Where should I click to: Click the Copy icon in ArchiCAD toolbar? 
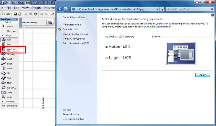pos(31,14)
